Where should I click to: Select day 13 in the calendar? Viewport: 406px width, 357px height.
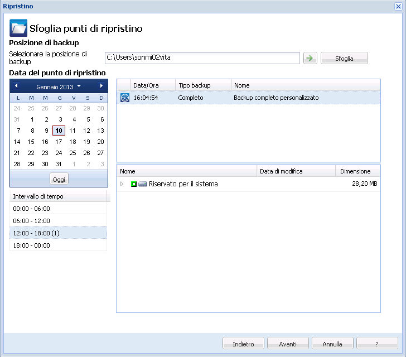(x=100, y=131)
